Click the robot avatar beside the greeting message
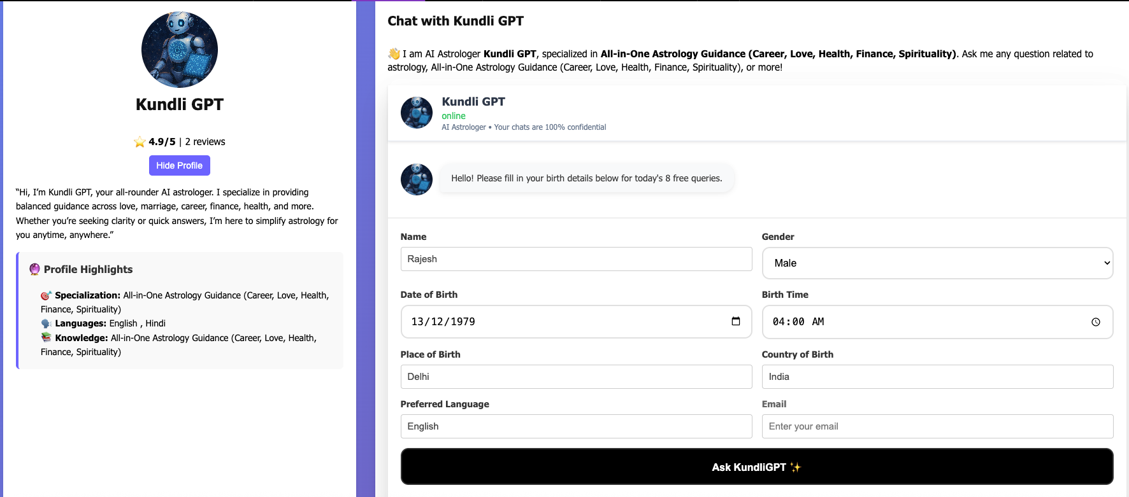1129x497 pixels. 417,179
